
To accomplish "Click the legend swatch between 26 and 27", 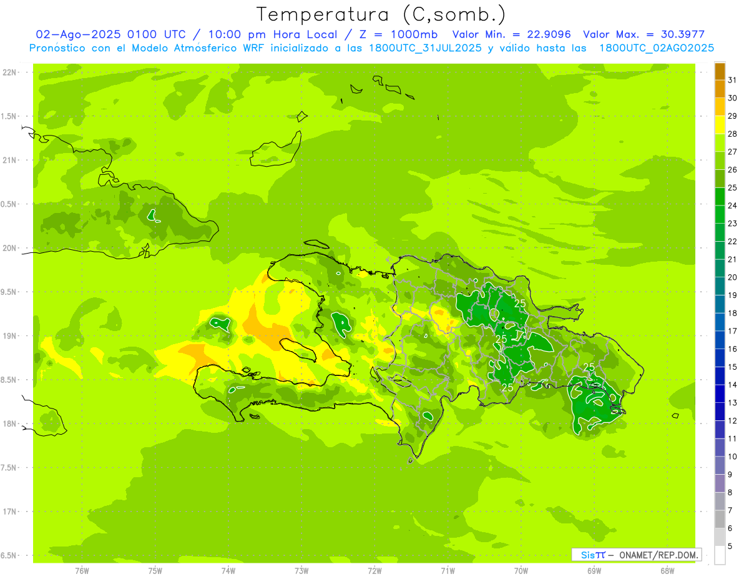I will tap(720, 161).
